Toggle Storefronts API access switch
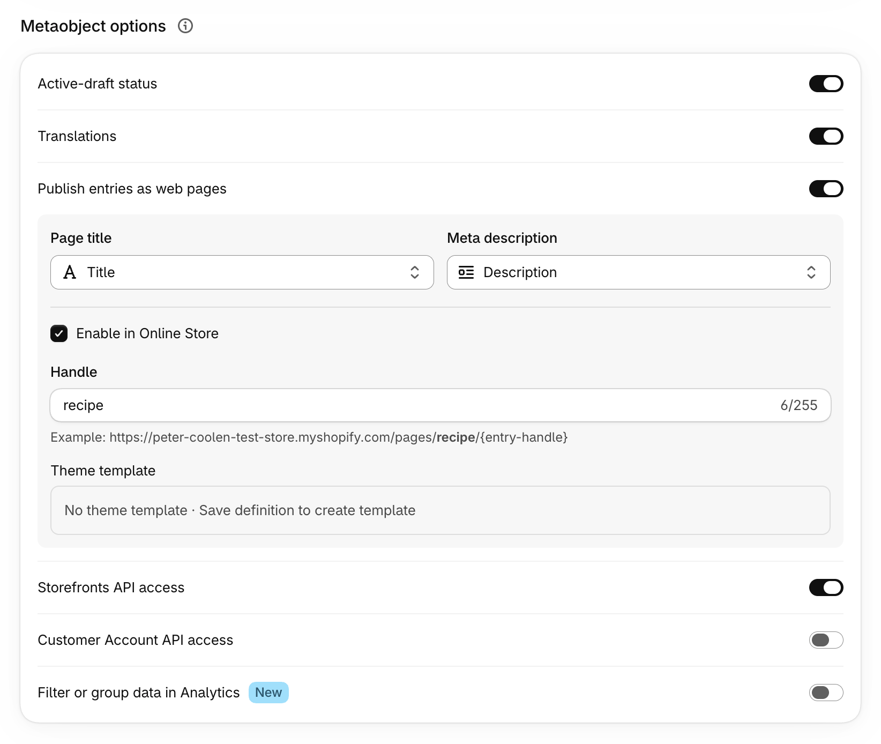Image resolution: width=881 pixels, height=744 pixels. tap(826, 587)
